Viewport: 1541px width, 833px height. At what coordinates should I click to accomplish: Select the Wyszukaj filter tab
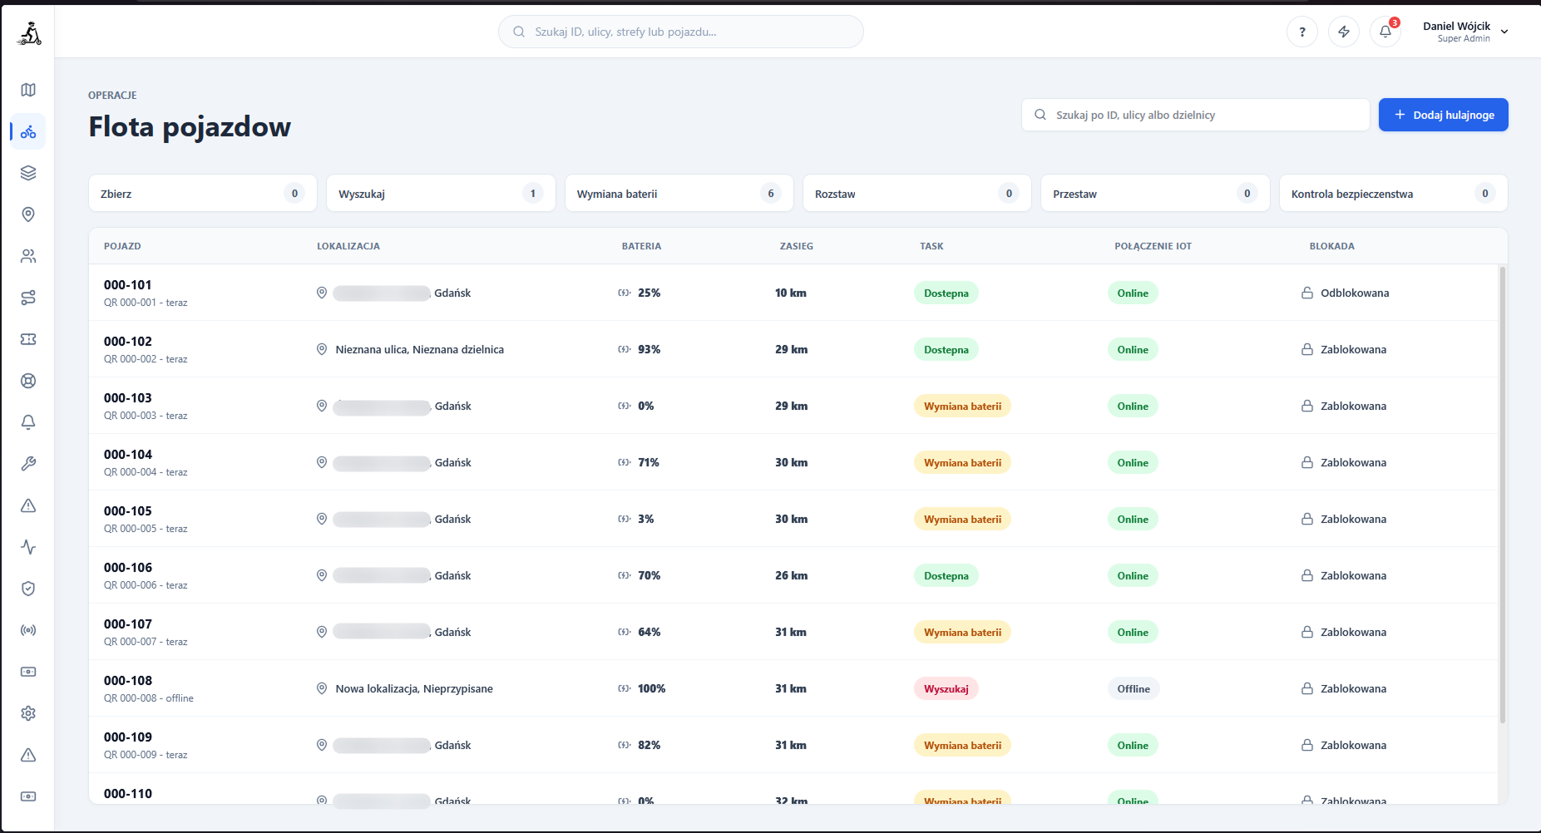click(x=441, y=194)
